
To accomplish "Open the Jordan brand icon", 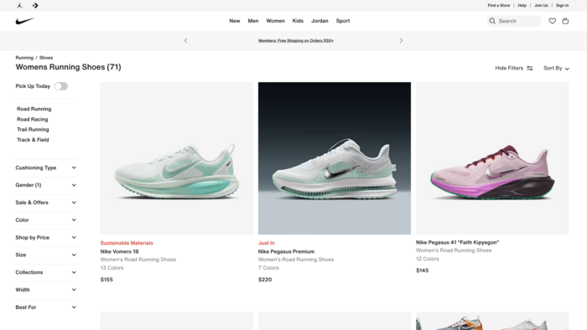I will (20, 5).
